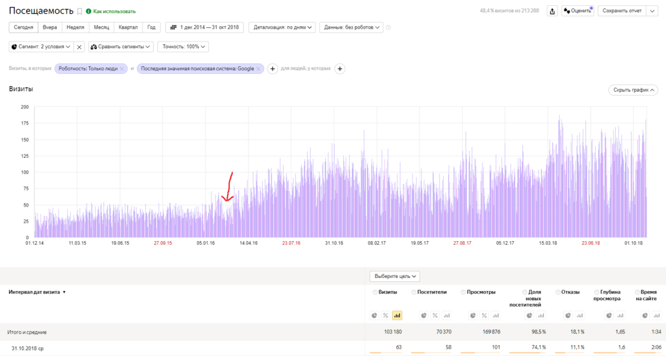Click chart date label 27.09.15
The height and width of the screenshot is (356, 666).
[163, 244]
